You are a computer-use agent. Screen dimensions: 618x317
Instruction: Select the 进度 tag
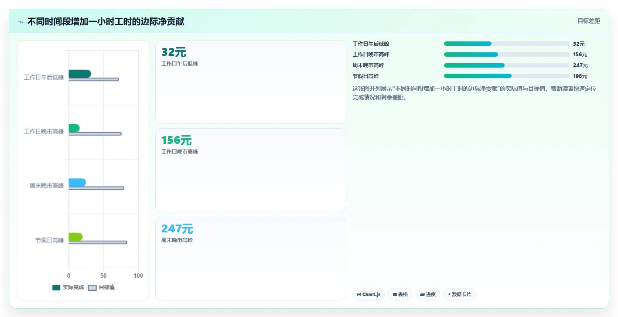[x=428, y=294]
